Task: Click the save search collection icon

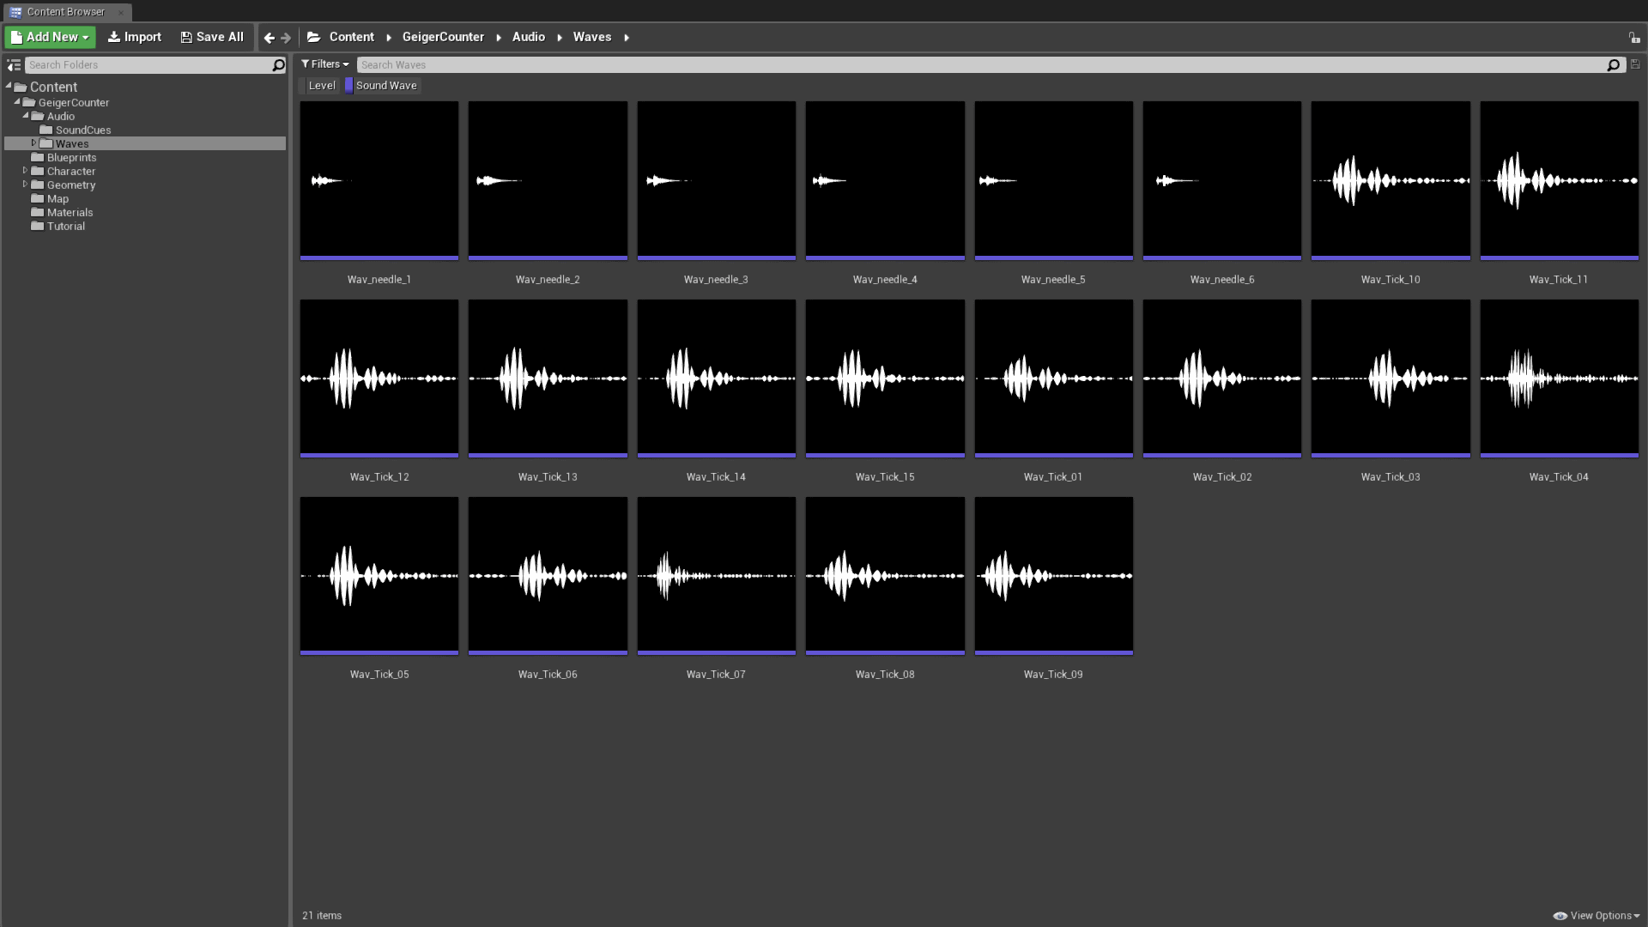Action: tap(1635, 64)
